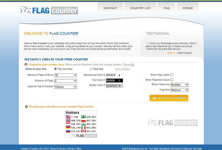Screen dimensions: 222x150
Task: Select the Top Countries radio button
Action: [55, 69]
